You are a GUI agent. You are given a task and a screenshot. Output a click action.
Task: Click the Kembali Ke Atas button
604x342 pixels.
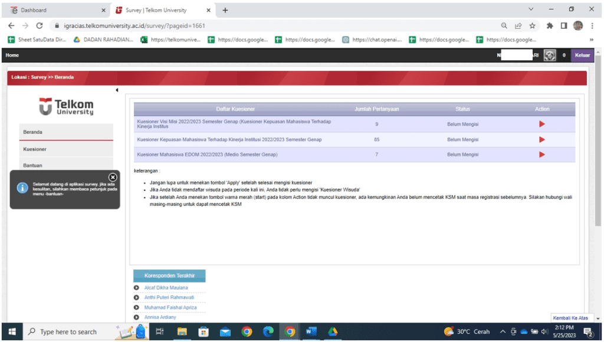[570, 318]
